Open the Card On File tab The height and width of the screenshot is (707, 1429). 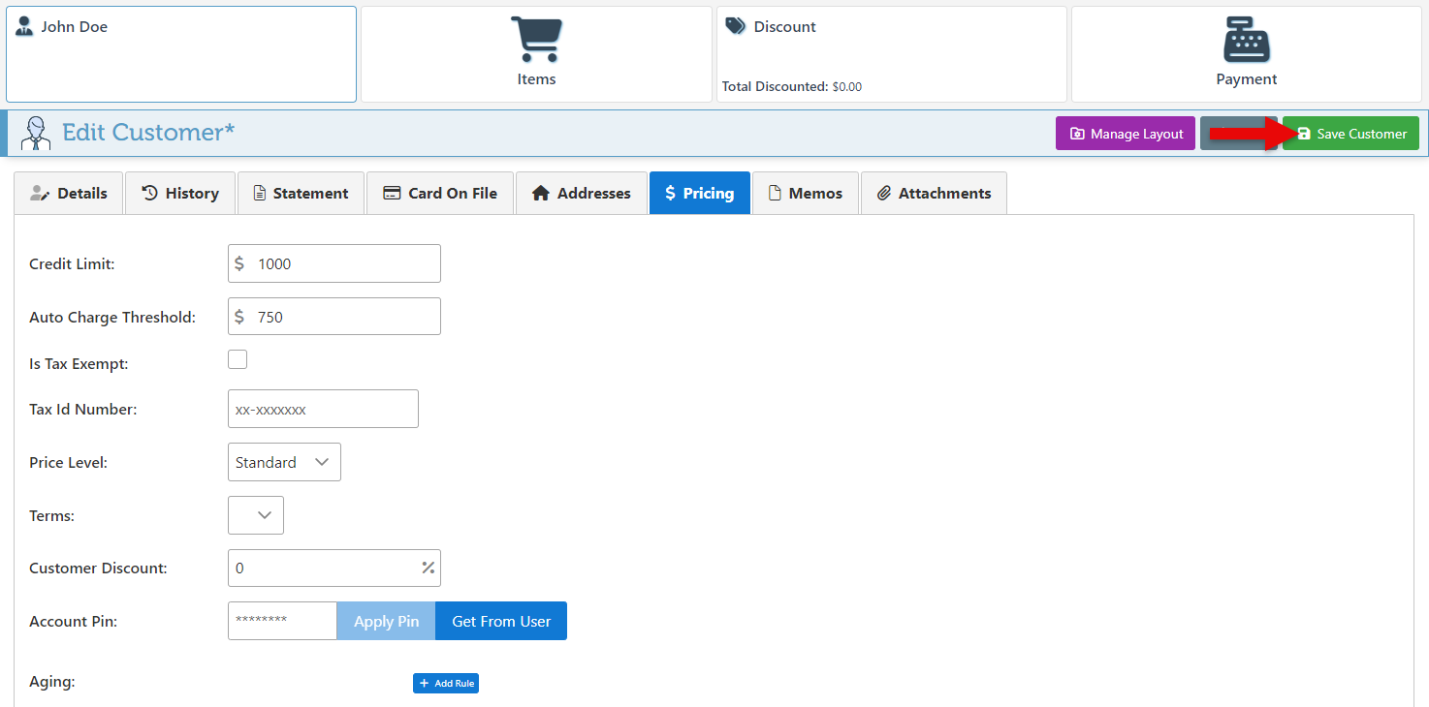tap(440, 193)
